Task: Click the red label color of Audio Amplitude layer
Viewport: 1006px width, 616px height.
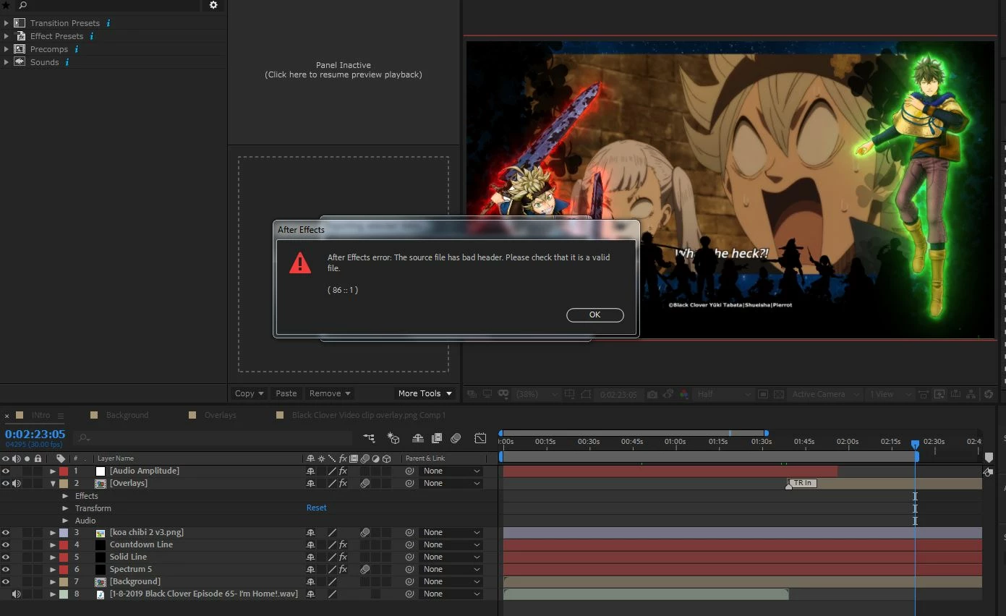Action: (x=64, y=471)
